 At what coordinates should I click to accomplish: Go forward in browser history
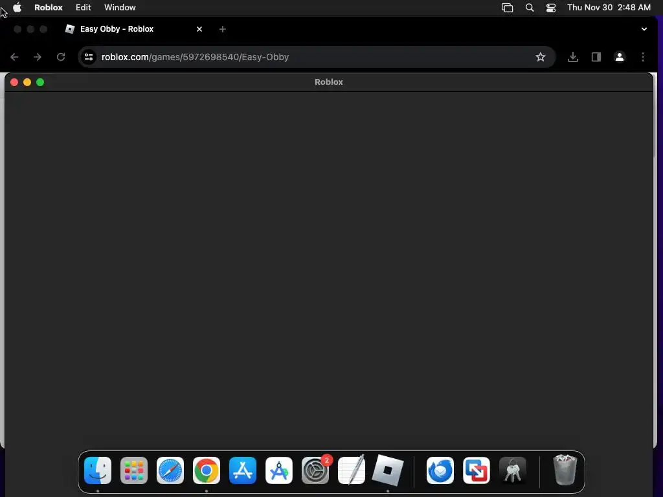[38, 57]
